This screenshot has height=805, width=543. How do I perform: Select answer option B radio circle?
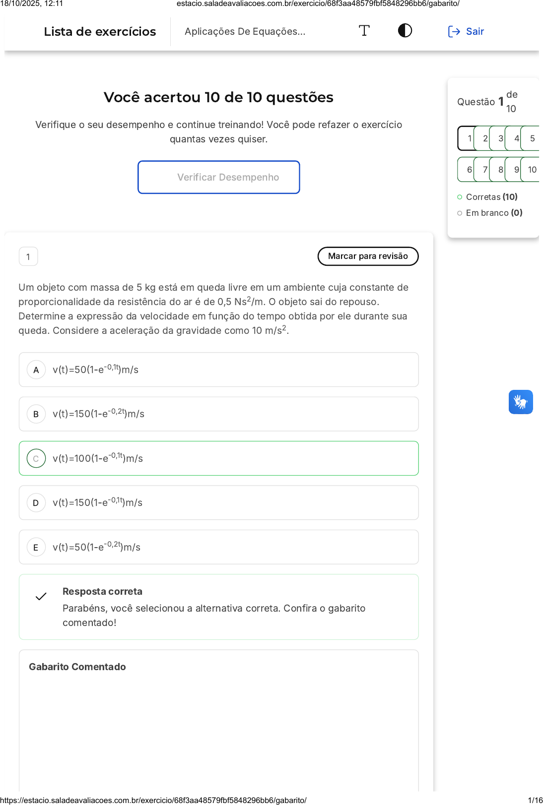pyautogui.click(x=36, y=414)
